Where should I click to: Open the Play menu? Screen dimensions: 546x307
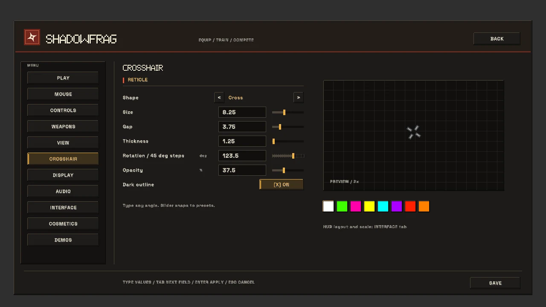(63, 78)
